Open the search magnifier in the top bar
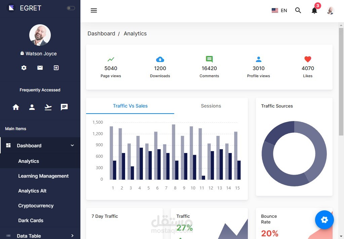344x239 pixels. point(298,10)
